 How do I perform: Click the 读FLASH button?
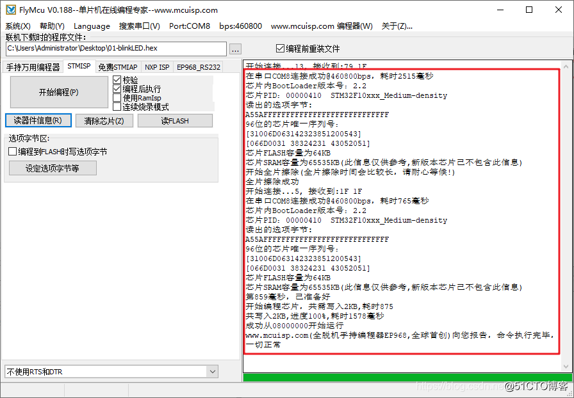tap(175, 121)
